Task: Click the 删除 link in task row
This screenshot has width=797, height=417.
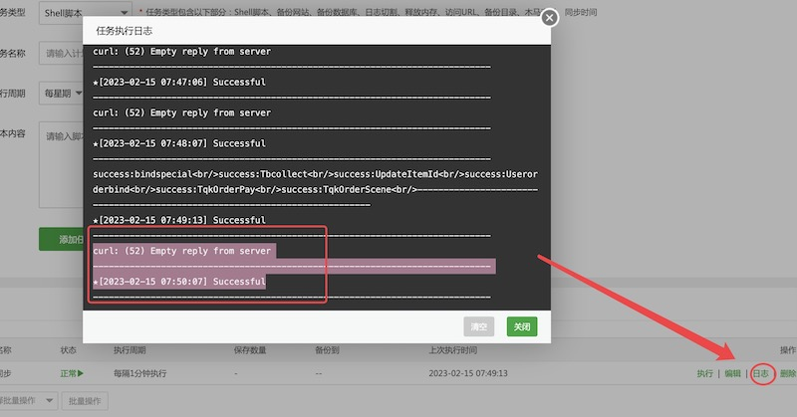Action: 788,373
